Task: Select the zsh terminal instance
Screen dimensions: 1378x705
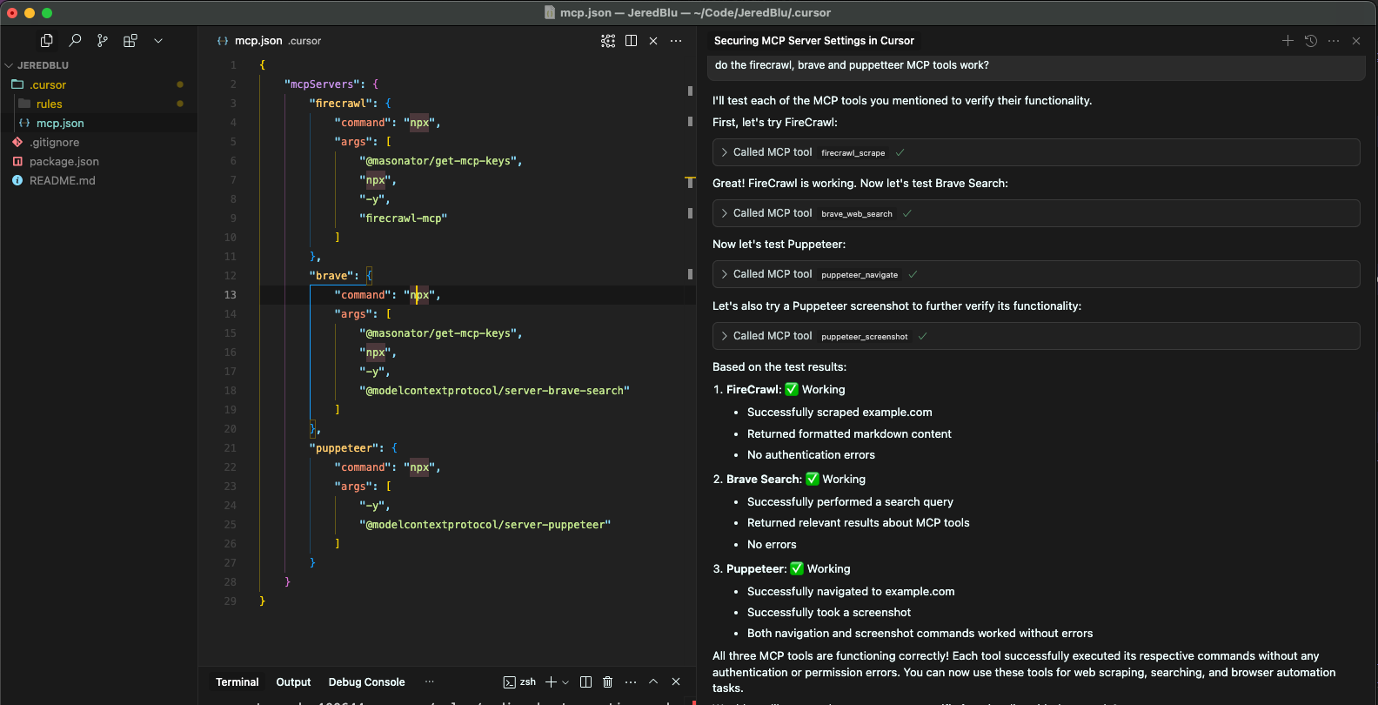Action: pos(519,682)
